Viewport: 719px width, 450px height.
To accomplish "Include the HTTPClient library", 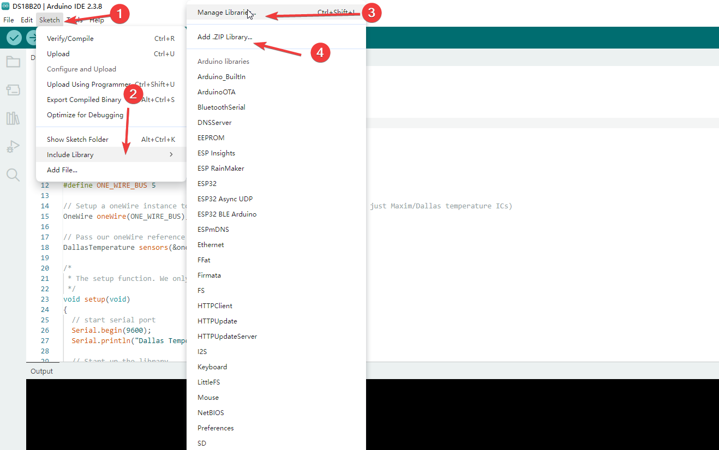I will (x=276, y=306).
